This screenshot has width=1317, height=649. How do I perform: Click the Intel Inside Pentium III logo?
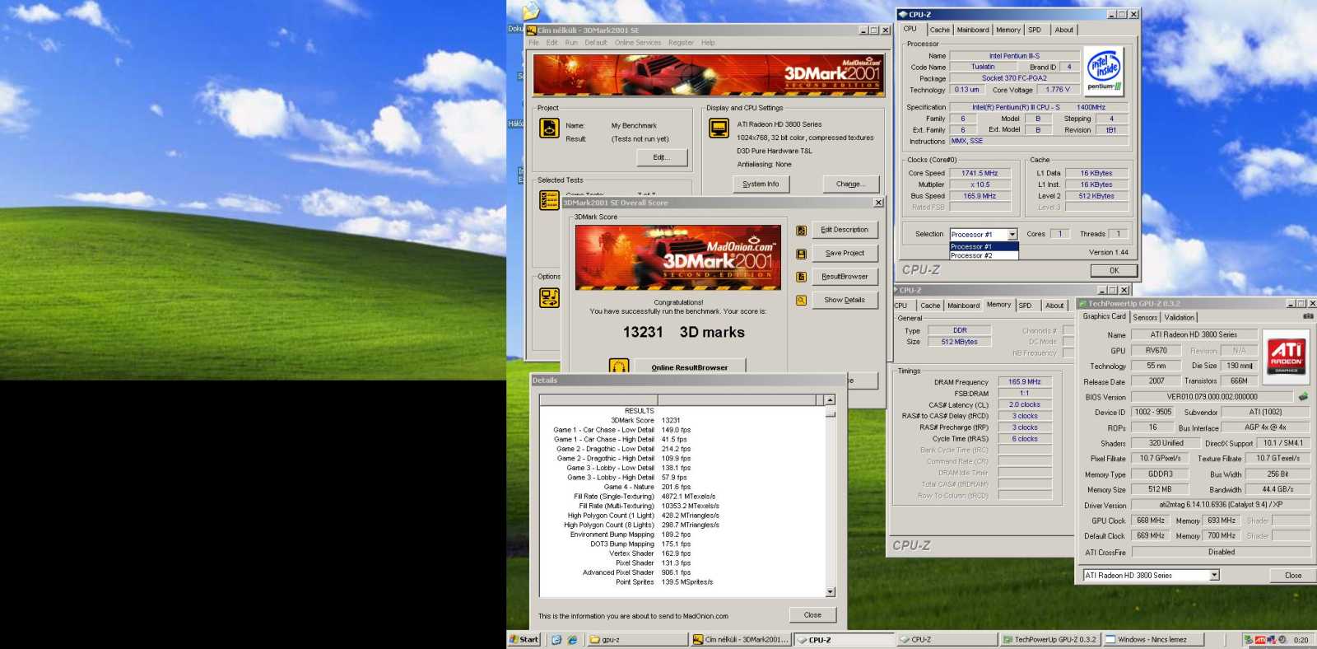click(x=1104, y=72)
